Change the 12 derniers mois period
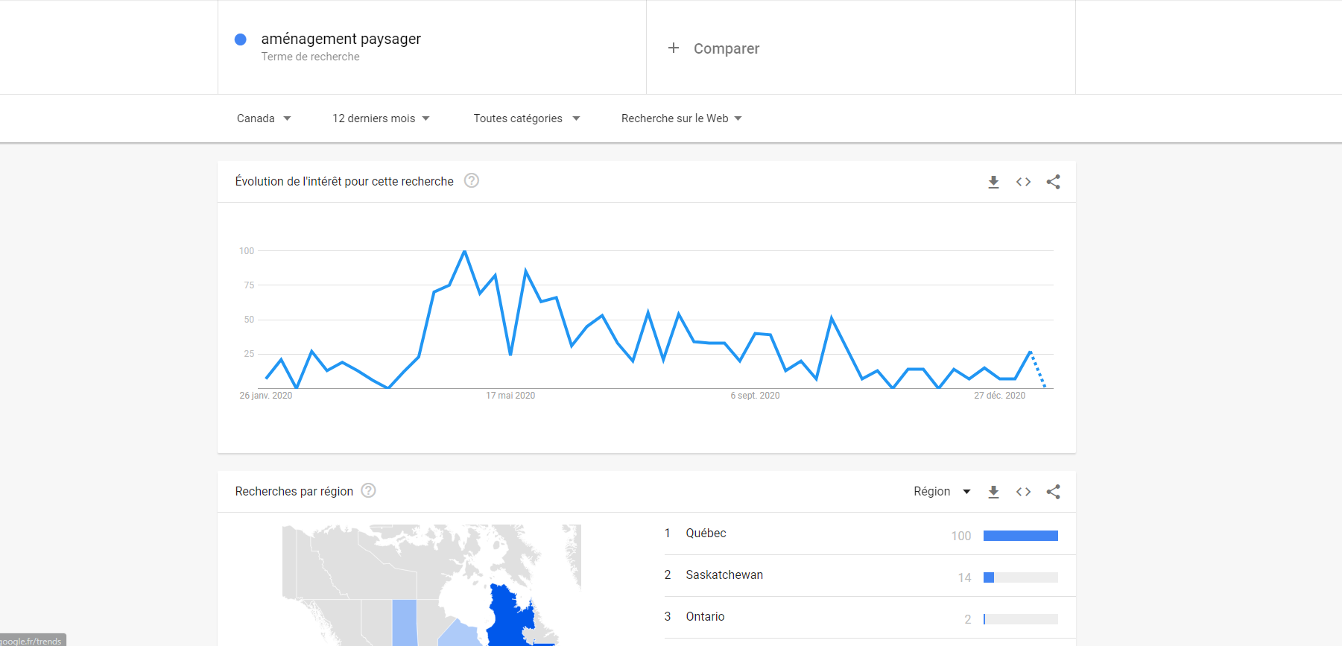The height and width of the screenshot is (646, 1342). pyautogui.click(x=381, y=118)
